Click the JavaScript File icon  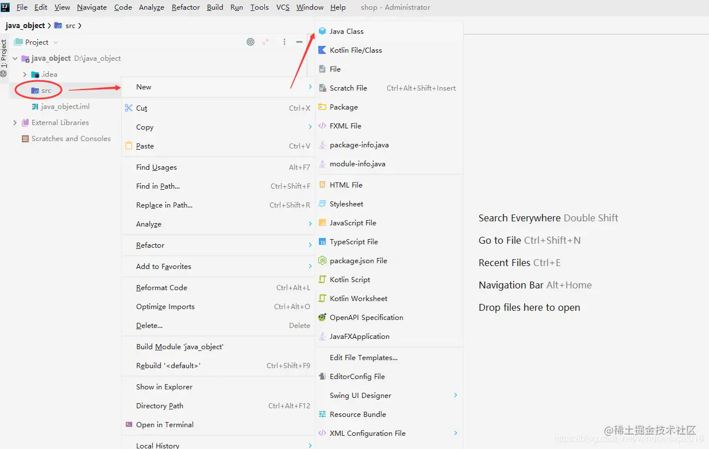click(x=322, y=223)
